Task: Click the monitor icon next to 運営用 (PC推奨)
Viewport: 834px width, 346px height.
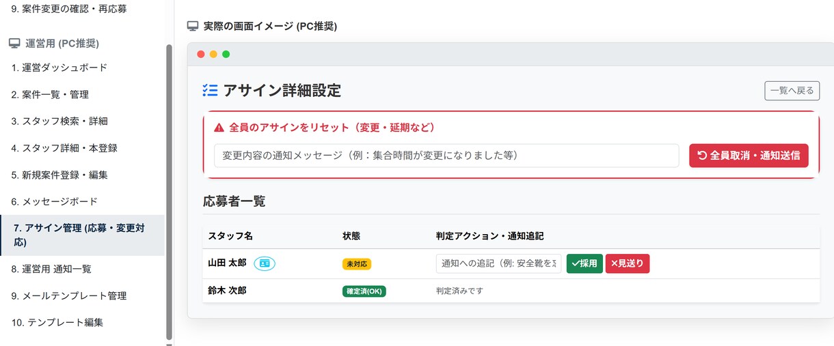Action: [14, 44]
